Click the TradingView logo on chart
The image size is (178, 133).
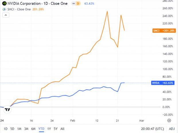[x=8, y=109]
